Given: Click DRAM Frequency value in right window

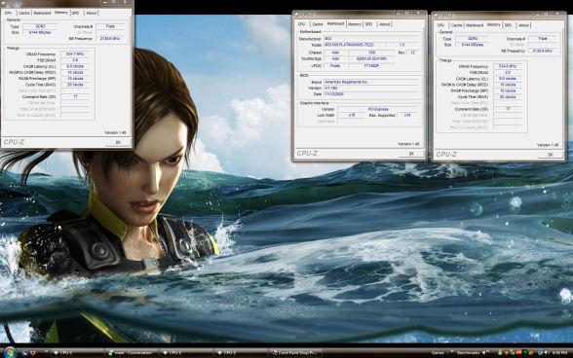Looking at the screenshot, I should pos(507,66).
